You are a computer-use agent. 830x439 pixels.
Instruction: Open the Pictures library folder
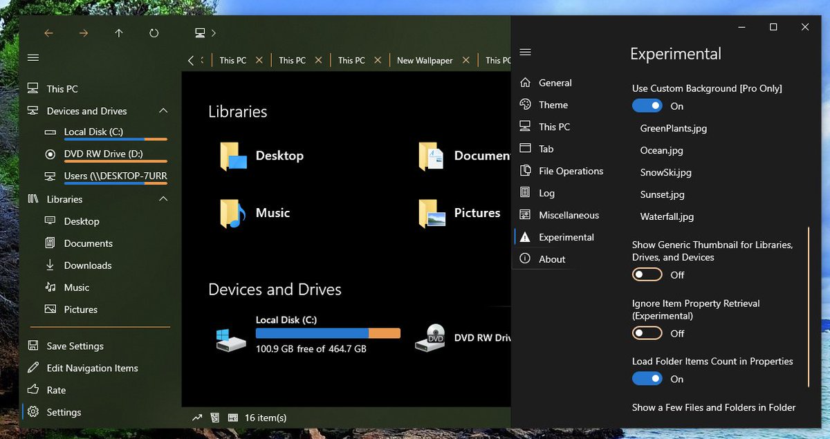(459, 213)
